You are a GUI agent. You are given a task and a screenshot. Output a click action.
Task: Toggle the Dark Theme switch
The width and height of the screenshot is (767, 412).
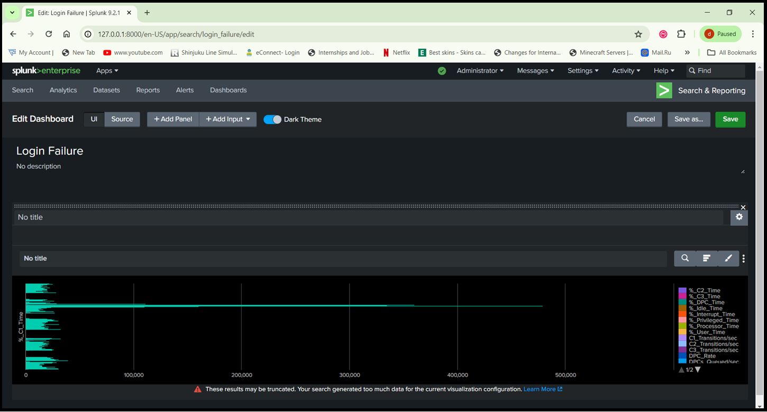tap(272, 119)
